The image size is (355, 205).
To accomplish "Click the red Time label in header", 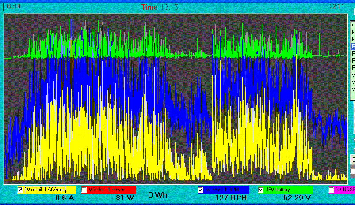I will point(149,7).
